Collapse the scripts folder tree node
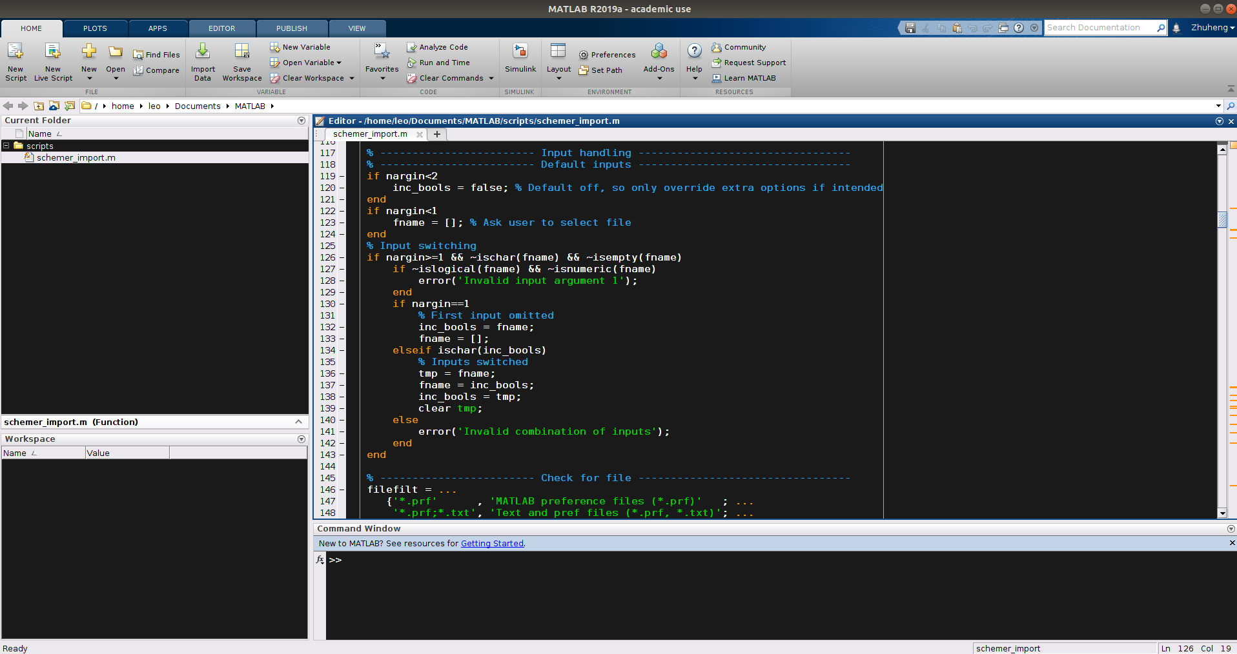1237x654 pixels. pos(6,146)
